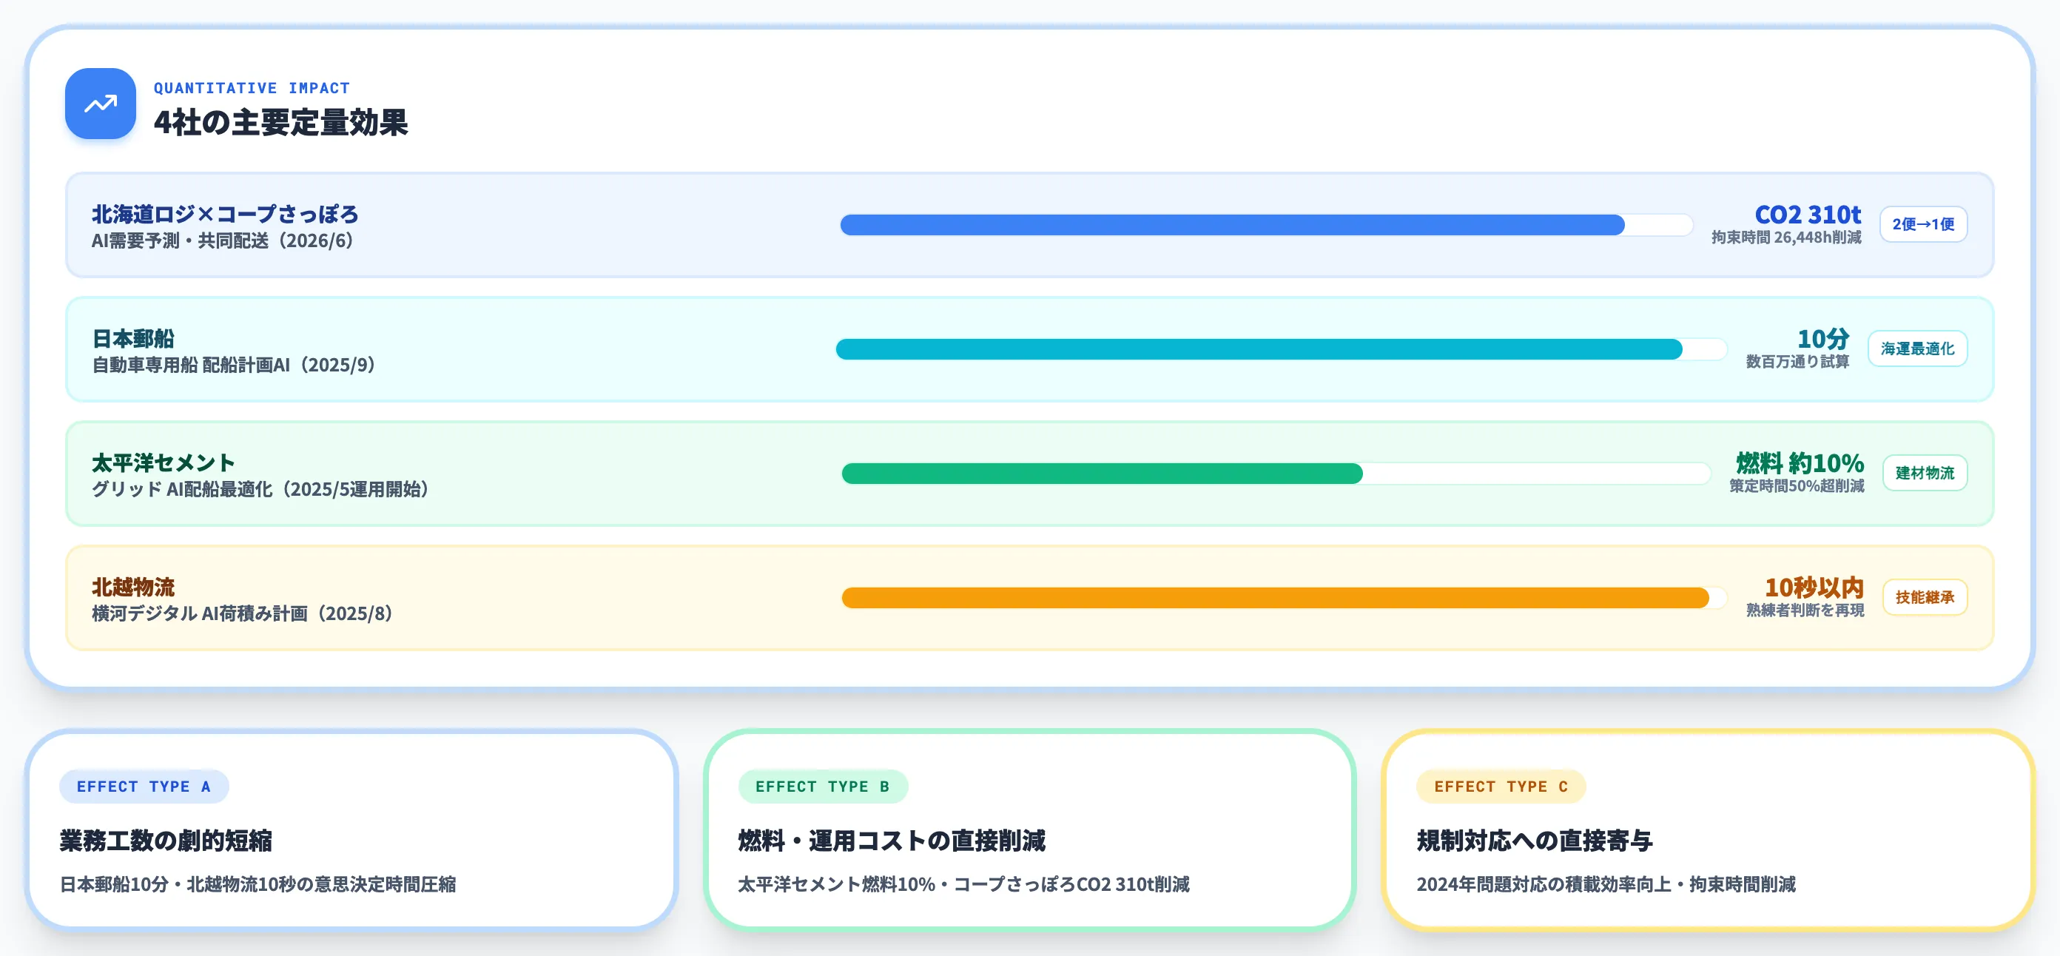Click the text 拘束時間 26,448h削減
Viewport: 2060px width, 956px height.
coord(1785,238)
